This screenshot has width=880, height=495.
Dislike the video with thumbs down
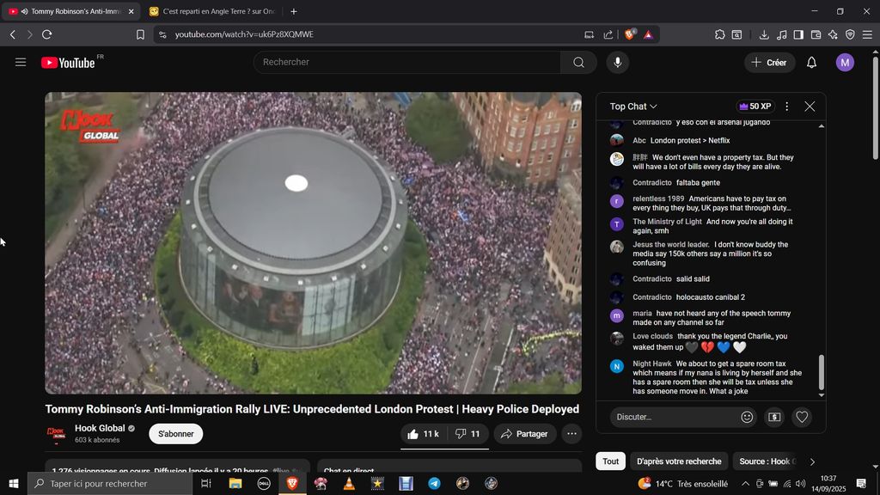[x=468, y=434]
